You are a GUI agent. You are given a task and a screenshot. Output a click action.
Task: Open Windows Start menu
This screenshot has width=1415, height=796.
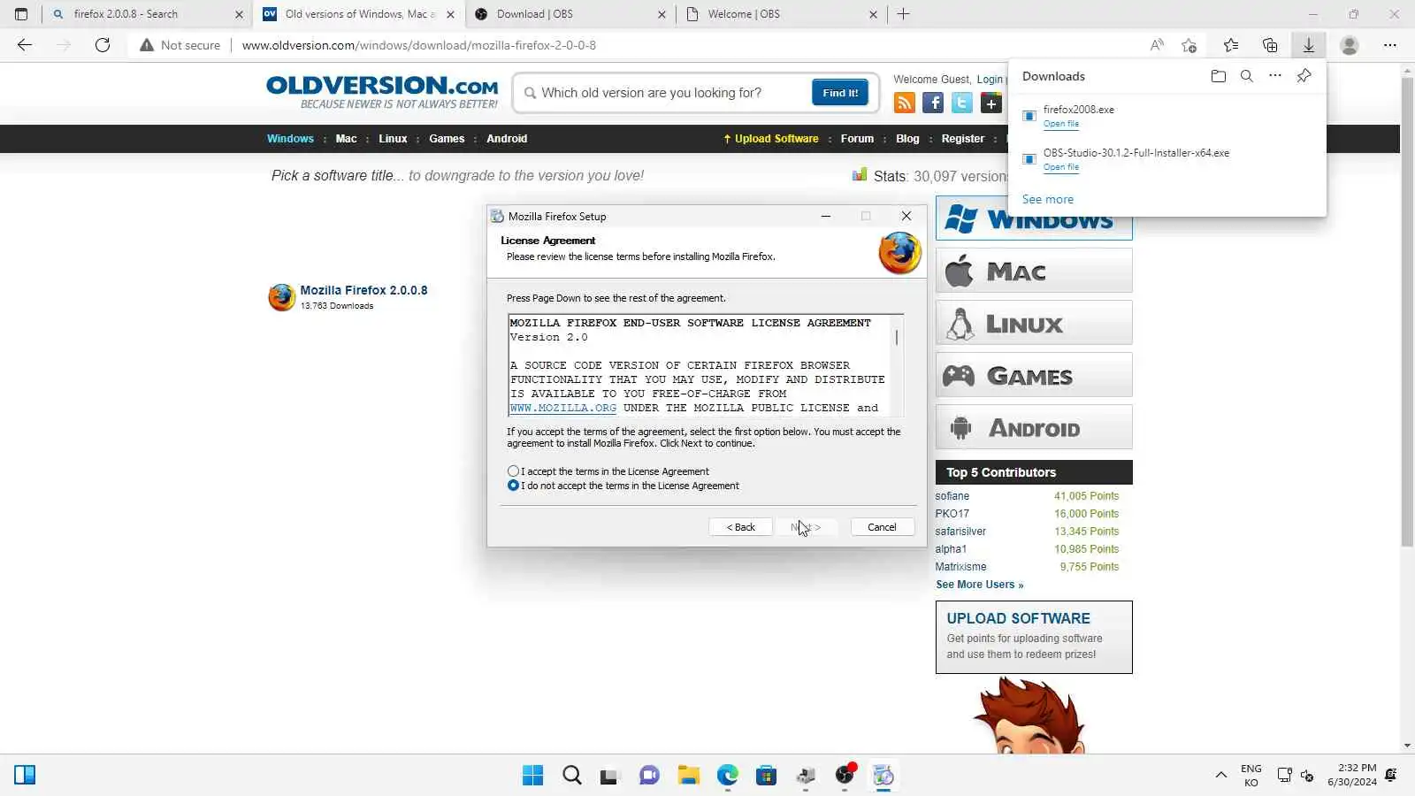tap(533, 776)
